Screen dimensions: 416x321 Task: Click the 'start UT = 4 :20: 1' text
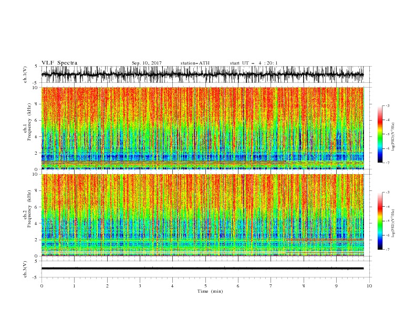click(254, 63)
